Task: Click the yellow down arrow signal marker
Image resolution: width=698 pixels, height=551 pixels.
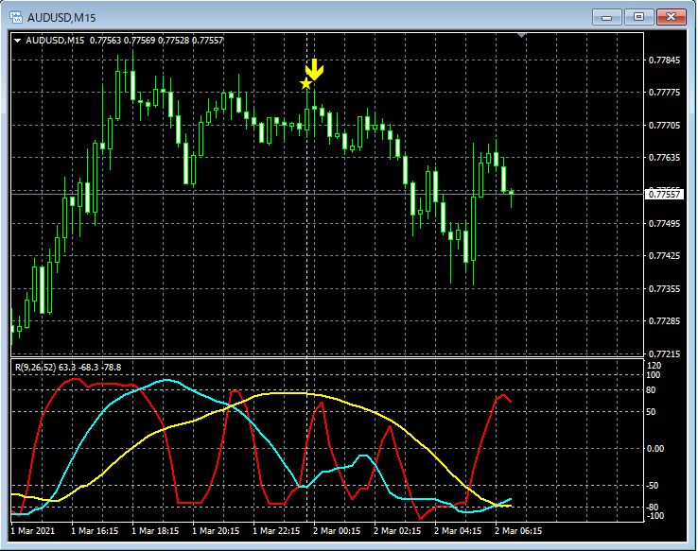Action: tap(315, 69)
